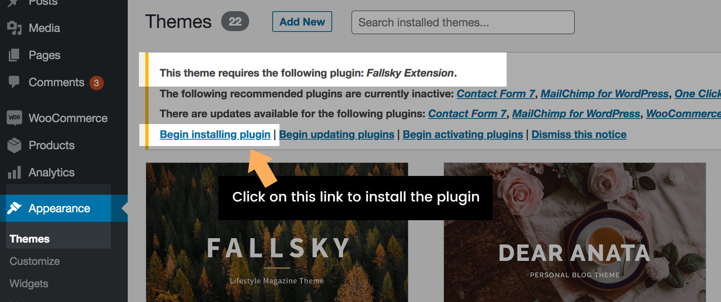Click the Add New themes button
The image size is (721, 302).
[302, 22]
